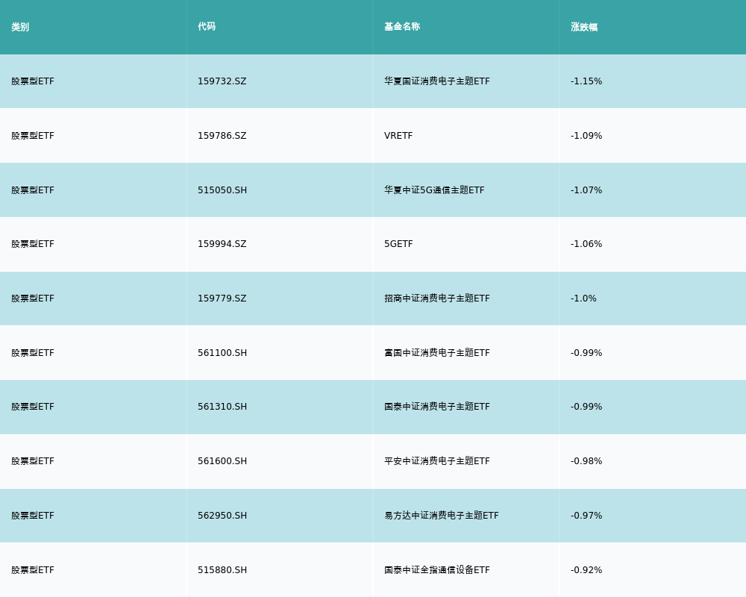Click the -0.99% value in 561100.SH row
Screen dimensions: 746x597
tap(586, 353)
